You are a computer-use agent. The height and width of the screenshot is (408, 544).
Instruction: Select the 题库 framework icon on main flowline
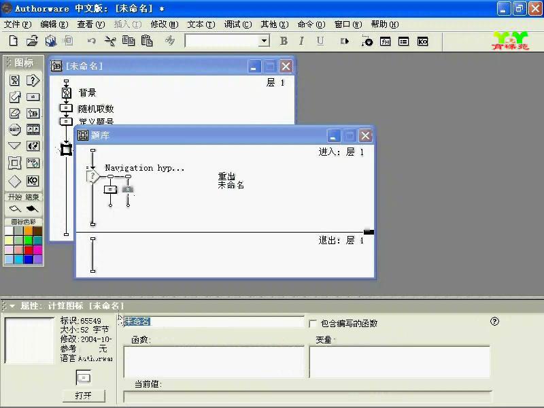pos(66,150)
